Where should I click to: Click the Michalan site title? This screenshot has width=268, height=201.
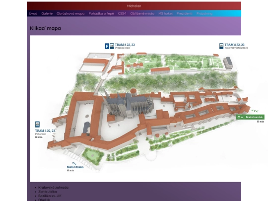pyautogui.click(x=134, y=6)
